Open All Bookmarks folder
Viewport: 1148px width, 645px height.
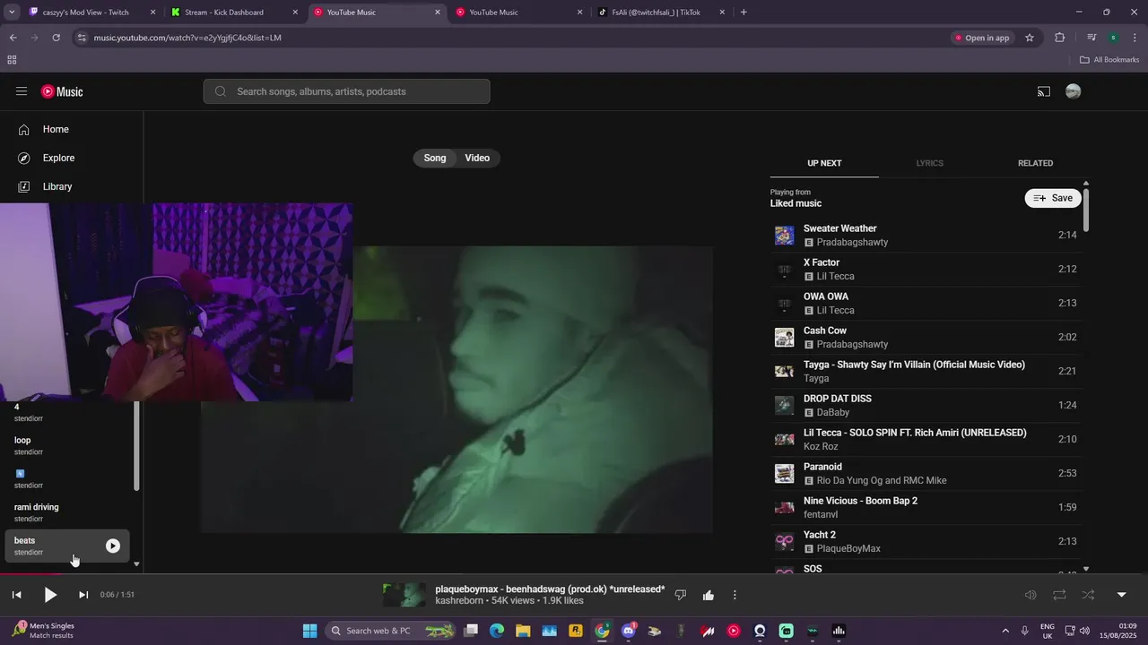1109,60
